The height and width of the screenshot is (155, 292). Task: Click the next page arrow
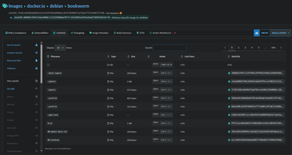[281, 47]
